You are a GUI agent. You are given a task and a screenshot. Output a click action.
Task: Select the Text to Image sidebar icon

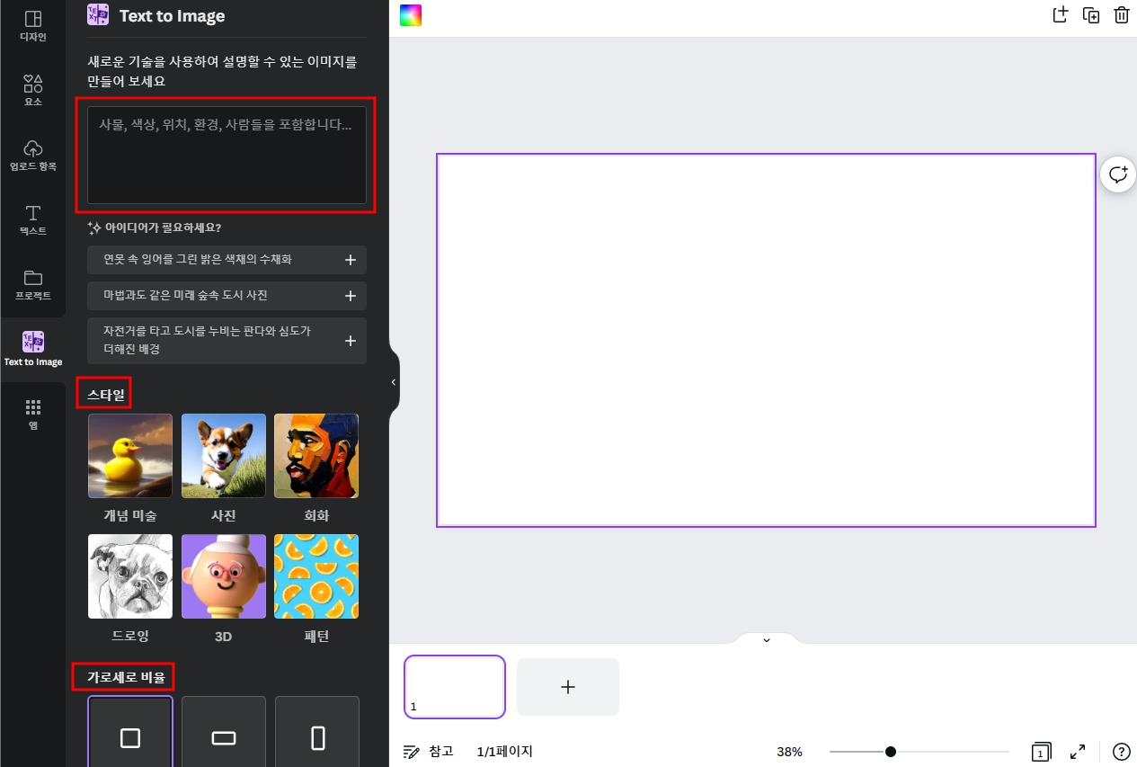click(x=33, y=348)
